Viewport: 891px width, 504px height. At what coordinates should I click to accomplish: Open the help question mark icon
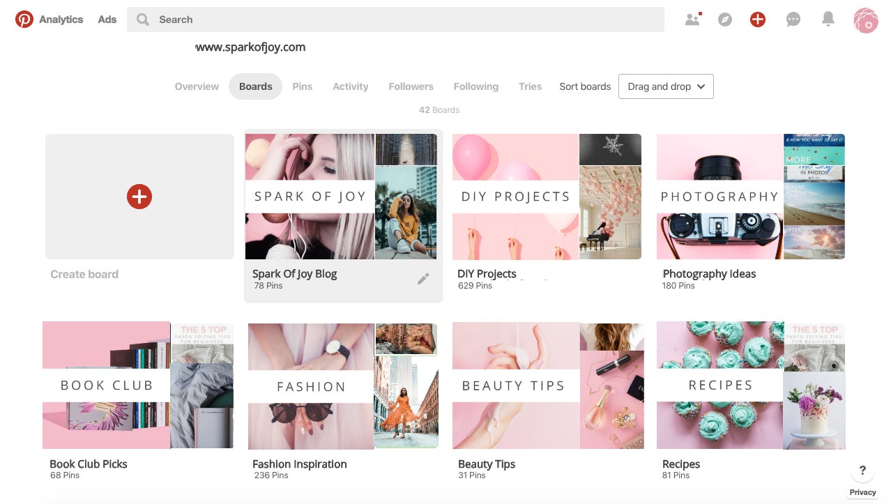[862, 470]
